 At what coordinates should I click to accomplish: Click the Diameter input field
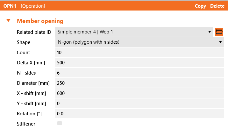pos(139,83)
